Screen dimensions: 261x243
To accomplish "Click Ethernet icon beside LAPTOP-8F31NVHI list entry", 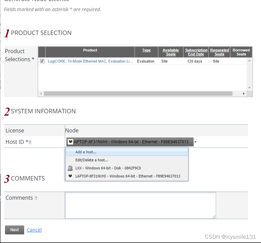I will point(70,176).
